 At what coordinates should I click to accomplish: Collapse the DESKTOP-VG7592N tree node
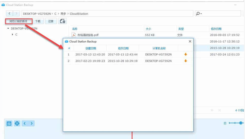click(8, 29)
